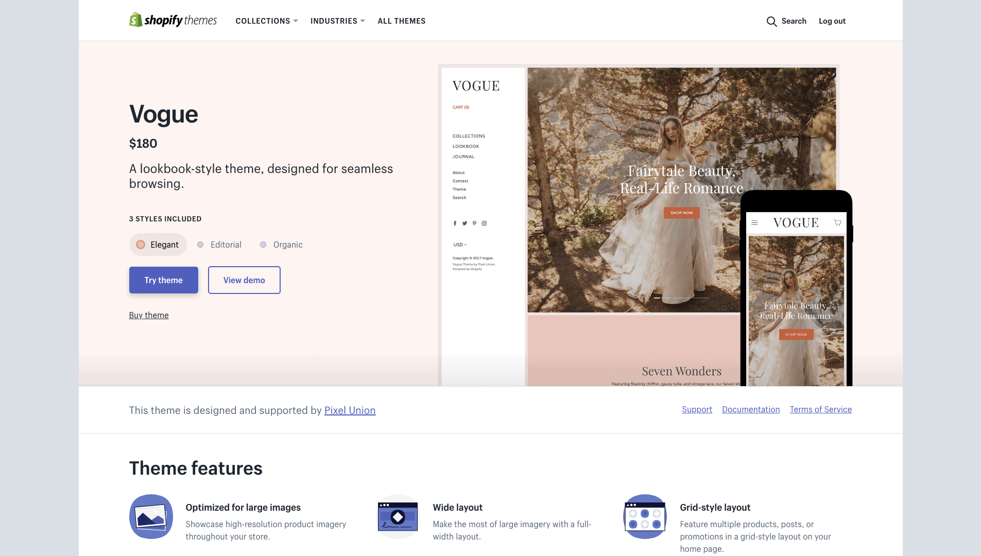Select the Editorial style option

tap(219, 245)
